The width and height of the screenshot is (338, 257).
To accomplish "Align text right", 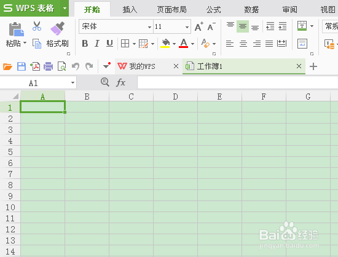I will (x=257, y=44).
